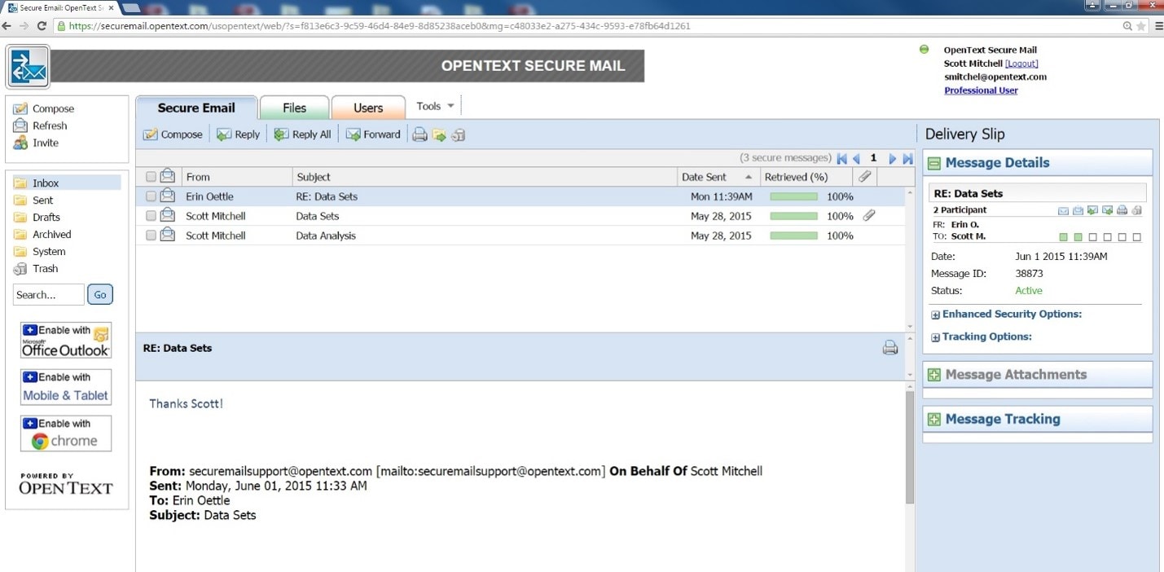
Task: Check the box for Erin Oettle message
Action: click(151, 196)
